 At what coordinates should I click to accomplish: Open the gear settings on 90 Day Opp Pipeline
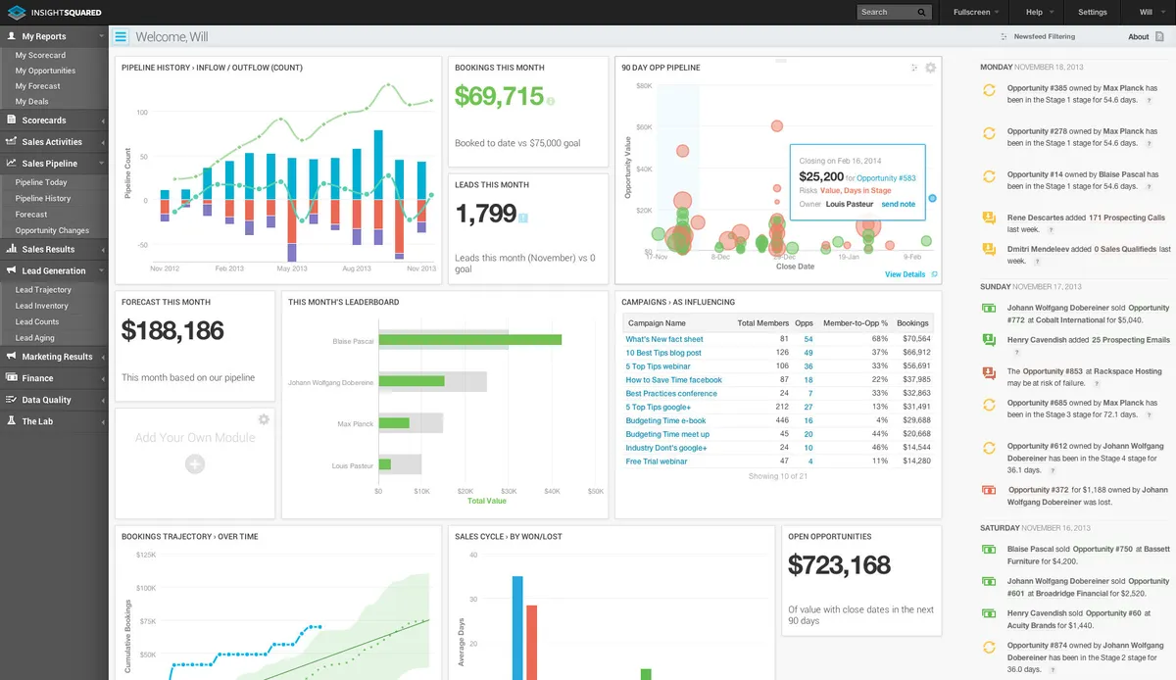929,68
